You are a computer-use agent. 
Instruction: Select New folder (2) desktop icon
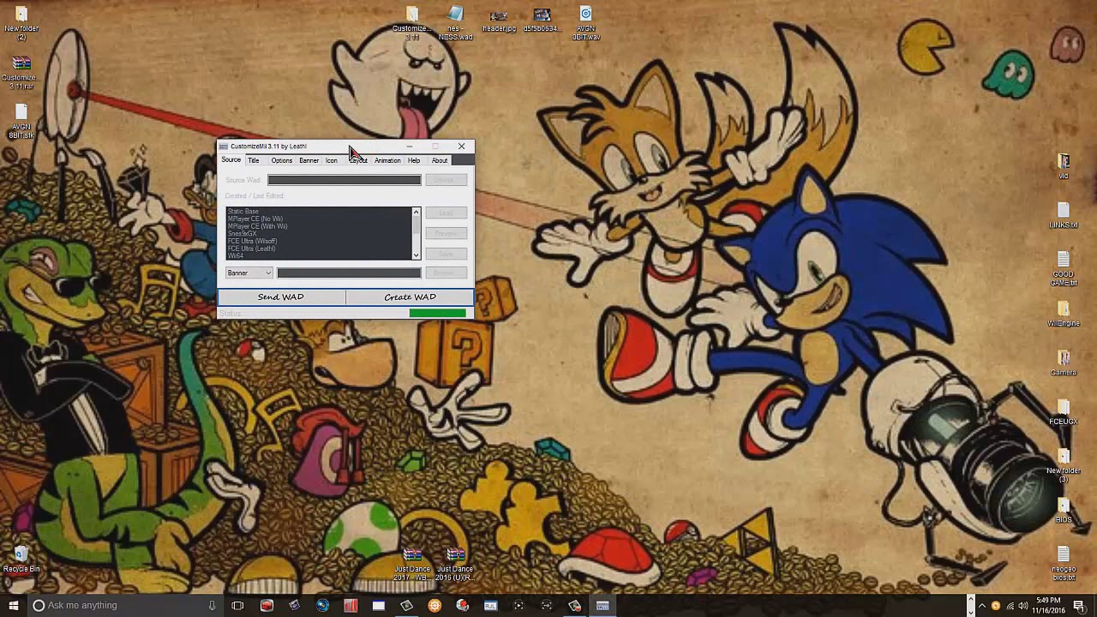21,24
